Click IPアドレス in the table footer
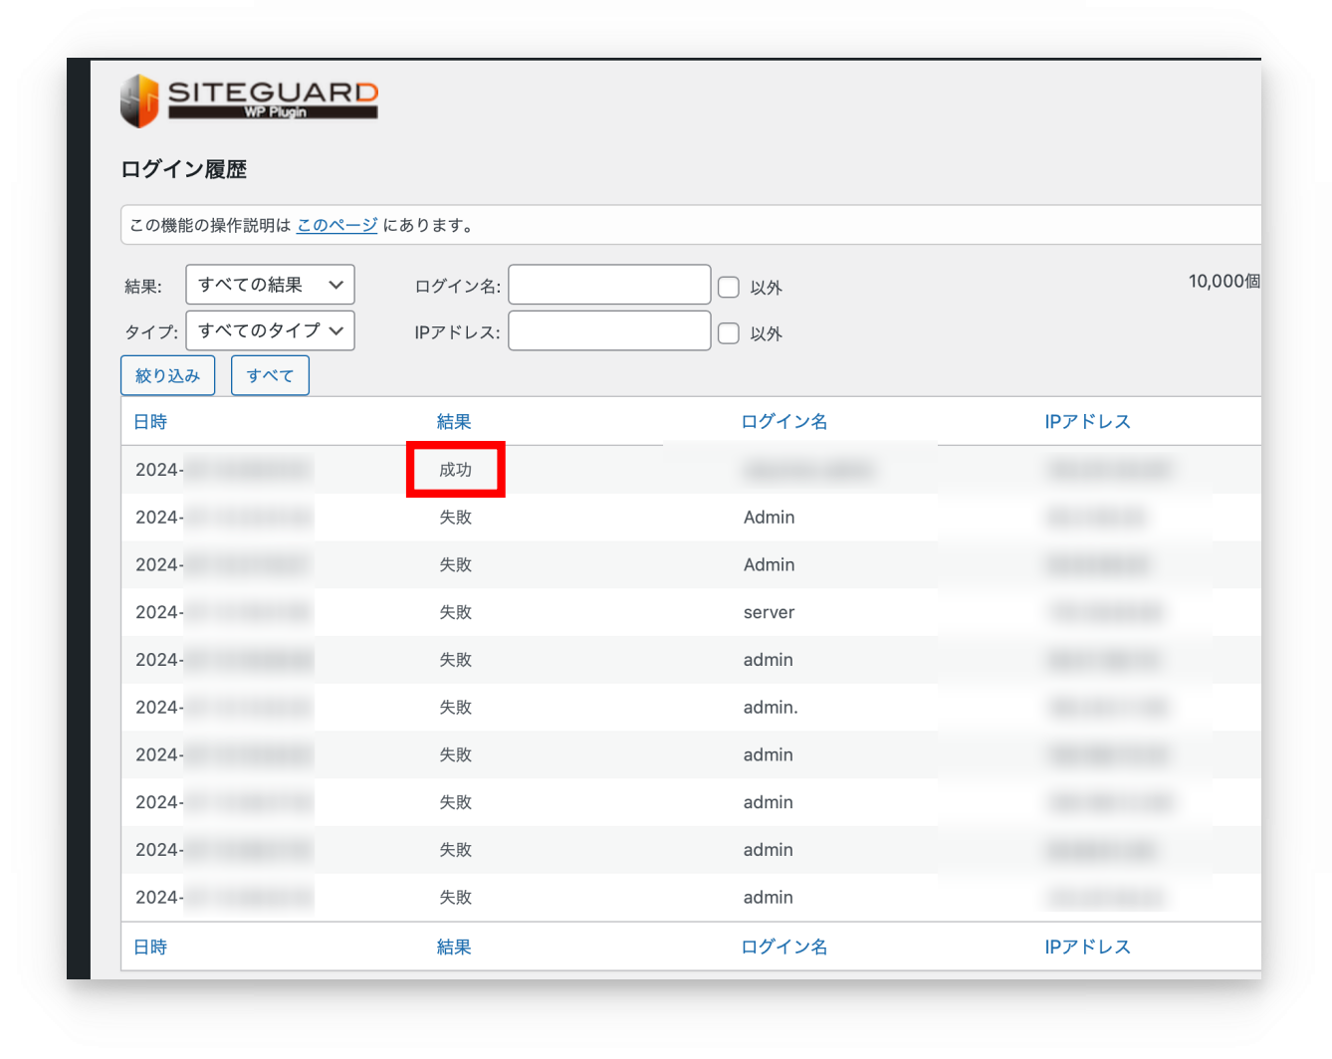This screenshot has width=1332, height=1059. tap(1087, 947)
